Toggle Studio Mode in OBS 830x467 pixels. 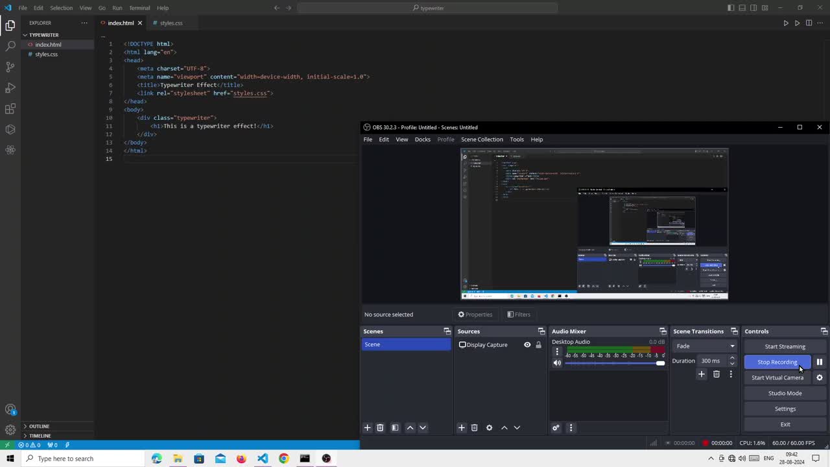(785, 393)
